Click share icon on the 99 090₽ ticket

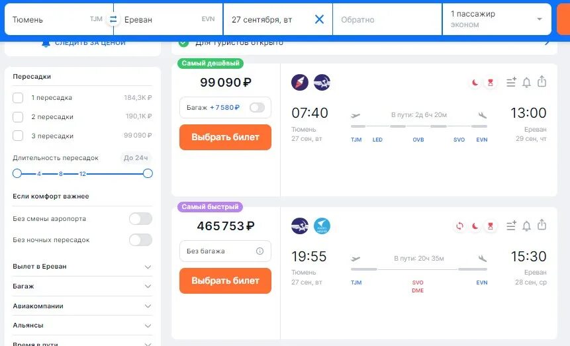click(542, 82)
